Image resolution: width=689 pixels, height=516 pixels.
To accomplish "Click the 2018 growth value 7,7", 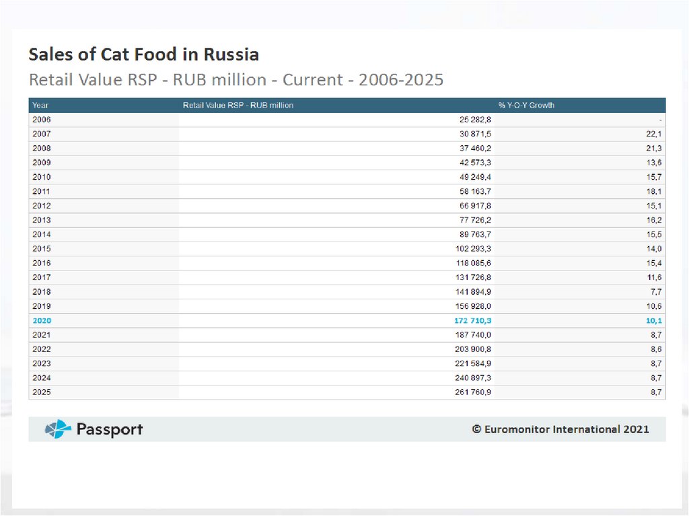I will pos(656,292).
